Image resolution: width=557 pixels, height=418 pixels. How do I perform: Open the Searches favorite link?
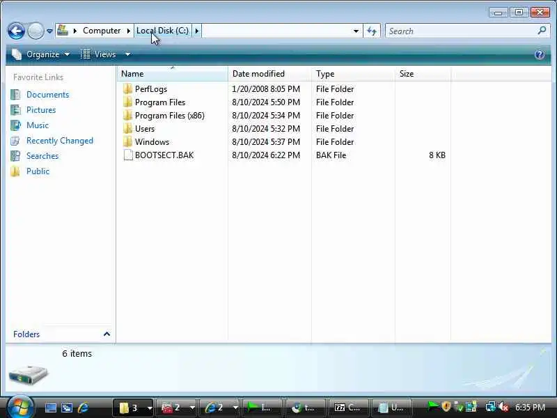point(42,155)
